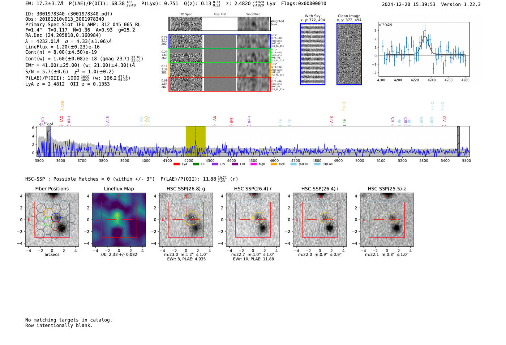Open the Clean Image cutout
This screenshot has width=506, height=345.
(x=349, y=54)
